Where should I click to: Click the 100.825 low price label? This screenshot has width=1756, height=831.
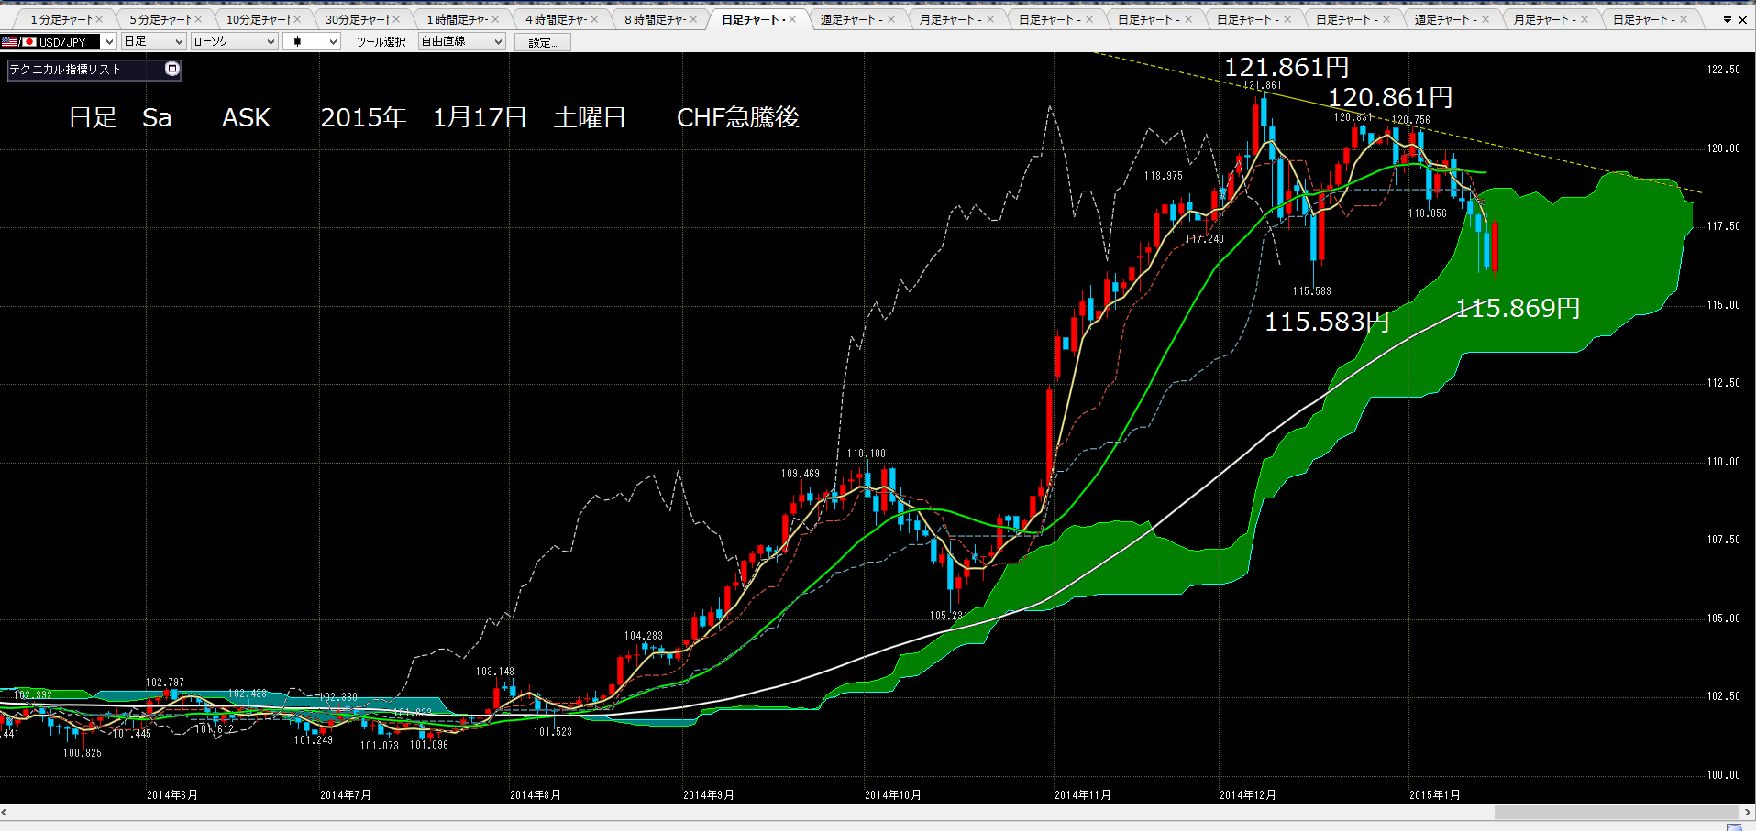pos(83,753)
